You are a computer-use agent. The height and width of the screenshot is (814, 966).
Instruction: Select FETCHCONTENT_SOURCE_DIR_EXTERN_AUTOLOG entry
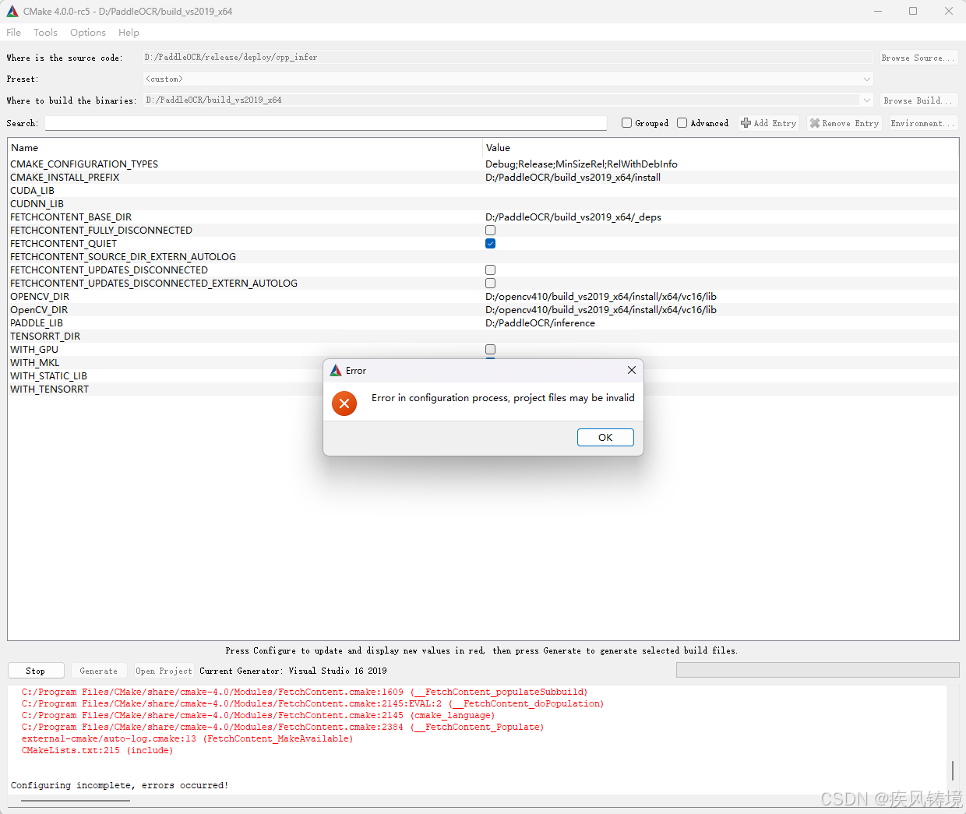123,257
